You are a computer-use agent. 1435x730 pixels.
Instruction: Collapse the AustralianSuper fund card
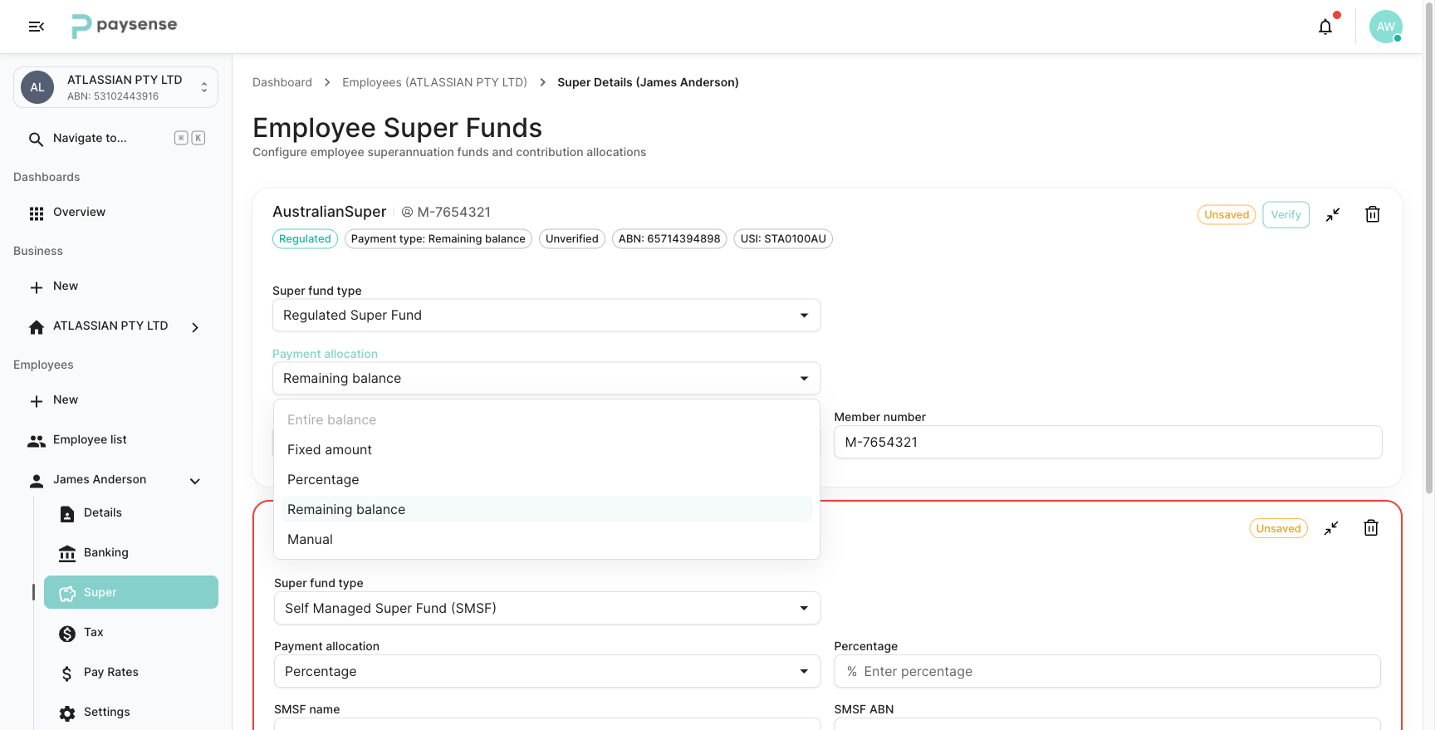(x=1333, y=214)
